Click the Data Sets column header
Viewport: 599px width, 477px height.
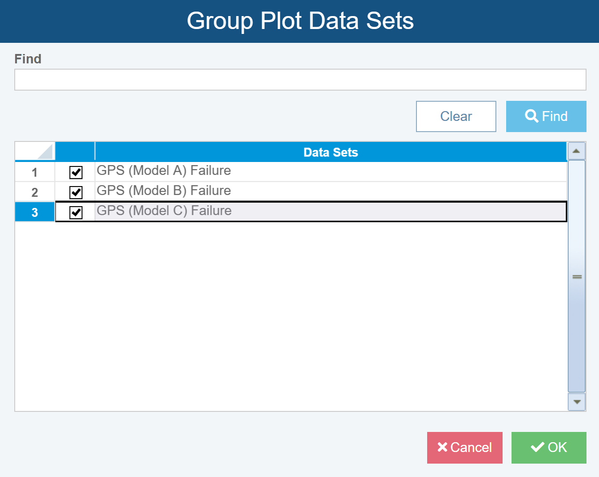click(x=331, y=152)
